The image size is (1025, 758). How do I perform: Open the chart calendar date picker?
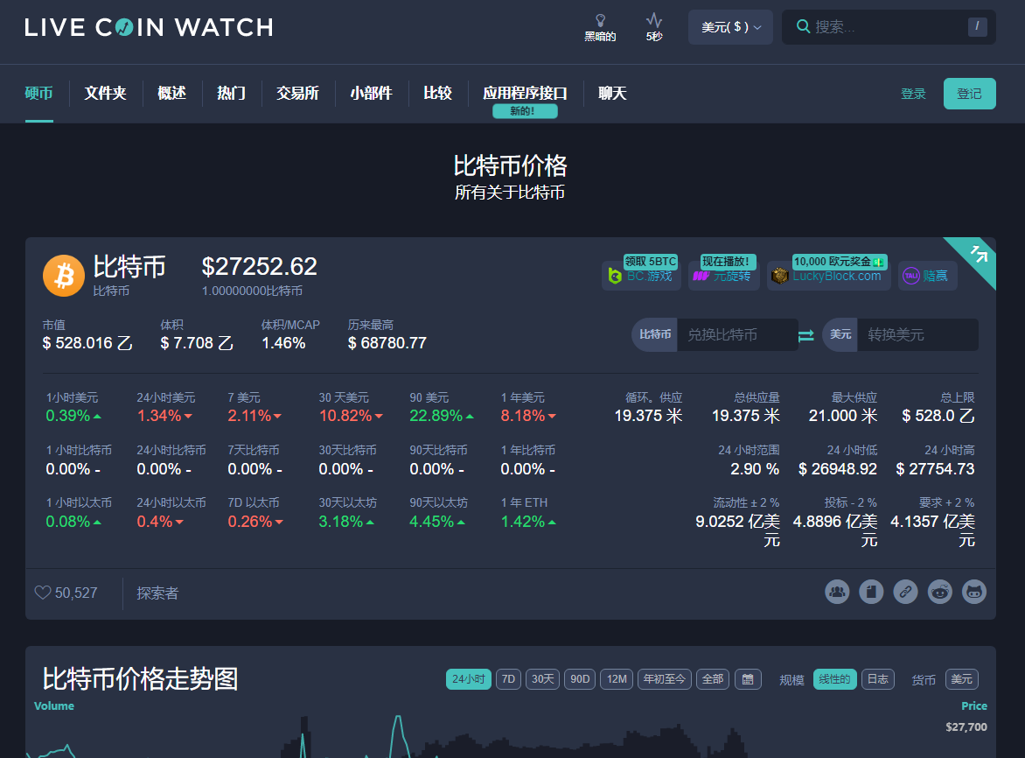(748, 679)
